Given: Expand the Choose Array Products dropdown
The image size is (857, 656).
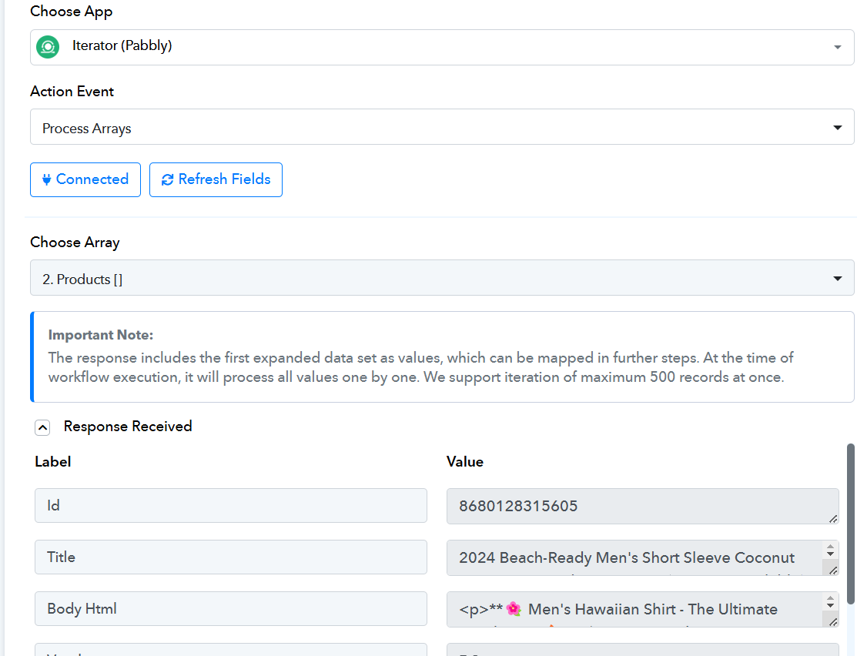Looking at the screenshot, I should [x=442, y=278].
